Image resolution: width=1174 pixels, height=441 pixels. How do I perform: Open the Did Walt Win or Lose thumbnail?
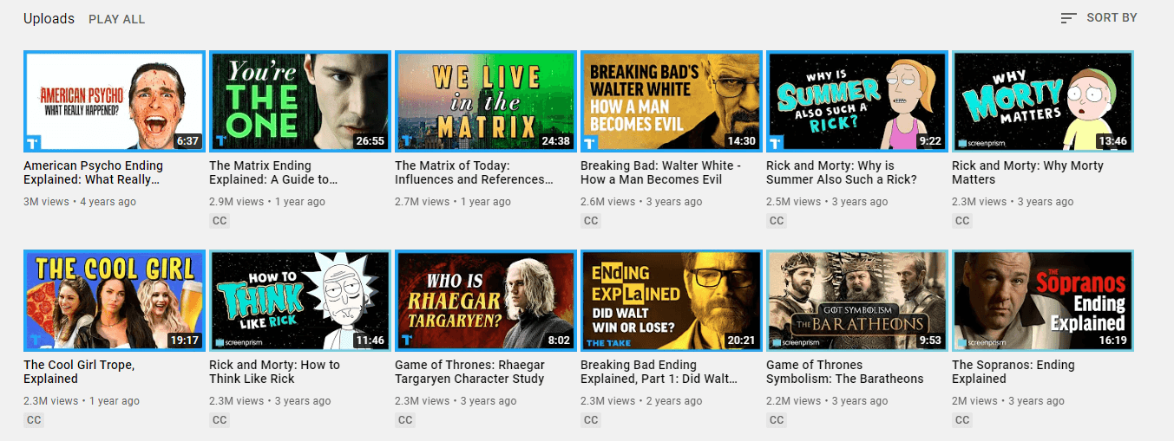(x=672, y=301)
